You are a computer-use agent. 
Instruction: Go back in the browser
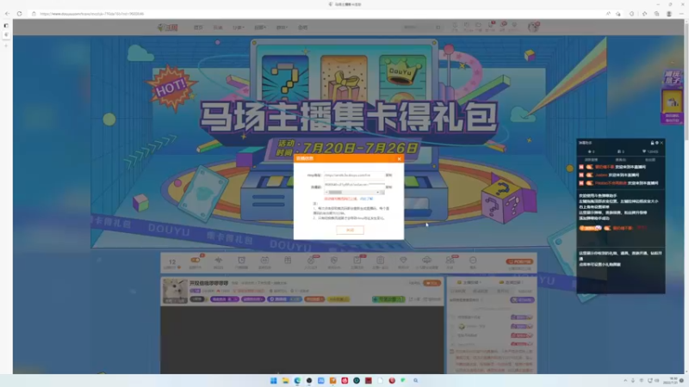click(7, 14)
